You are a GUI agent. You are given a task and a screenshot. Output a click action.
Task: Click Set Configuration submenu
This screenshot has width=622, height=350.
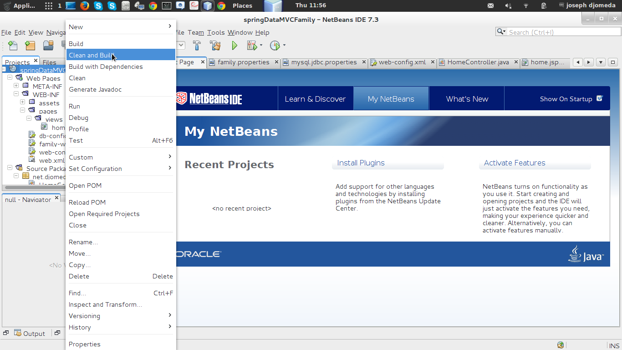pyautogui.click(x=121, y=169)
